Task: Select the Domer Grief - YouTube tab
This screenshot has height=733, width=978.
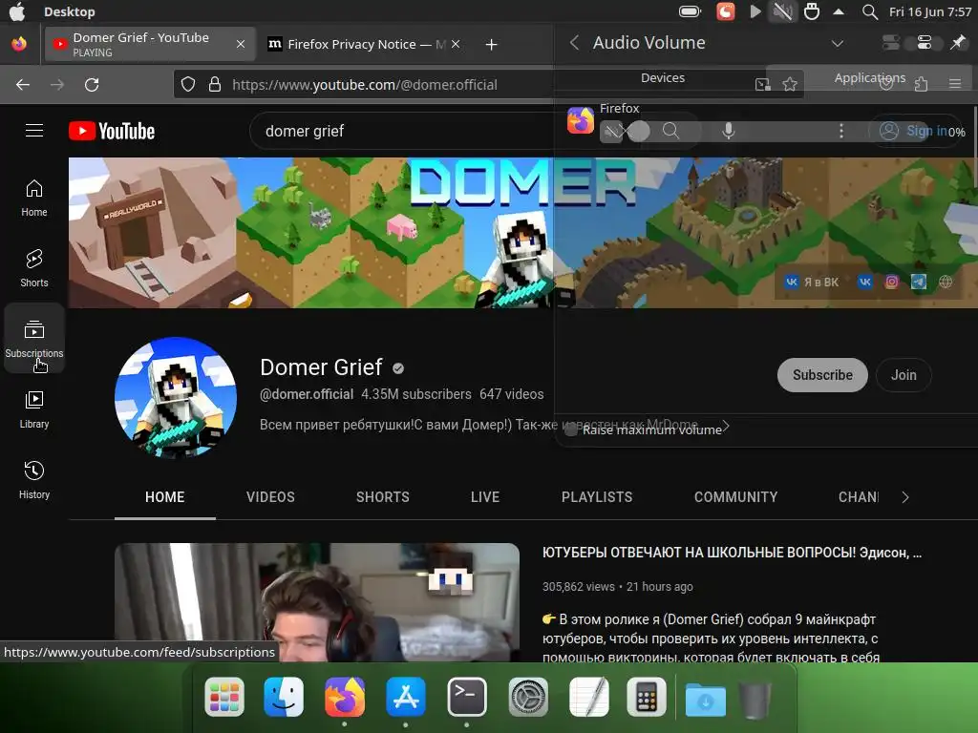Action: tap(150, 44)
